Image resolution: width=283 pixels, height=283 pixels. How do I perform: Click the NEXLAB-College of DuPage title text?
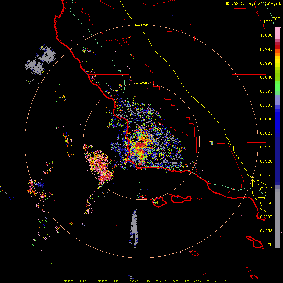pos(251,3)
